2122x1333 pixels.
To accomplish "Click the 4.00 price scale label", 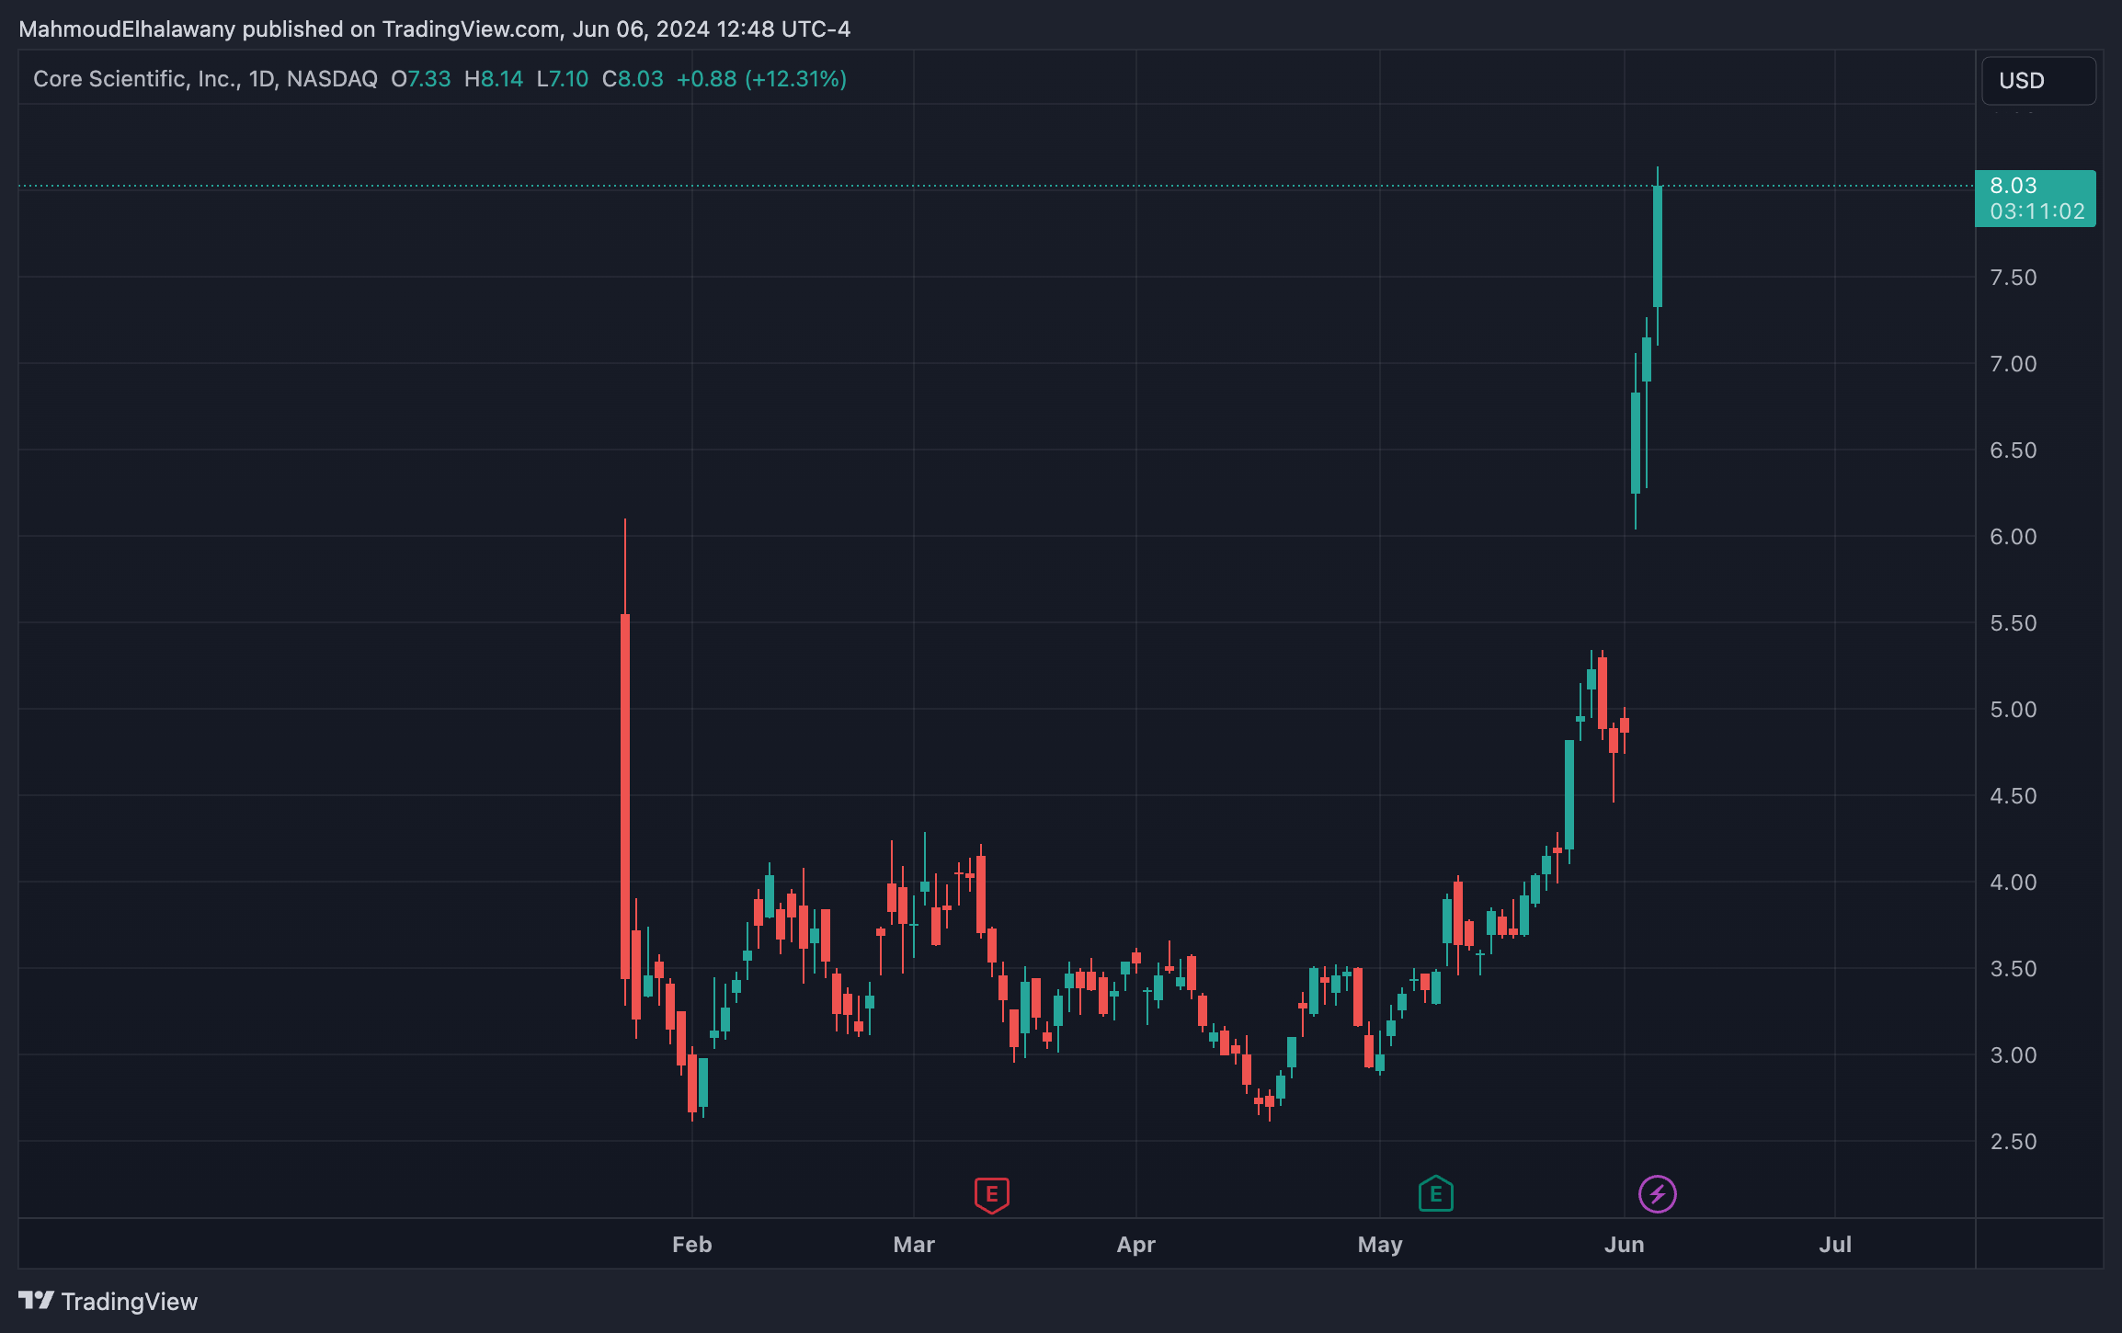I will (2013, 883).
